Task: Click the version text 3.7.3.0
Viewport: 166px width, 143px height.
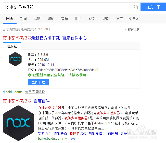Action: pyautogui.click(x=43, y=55)
